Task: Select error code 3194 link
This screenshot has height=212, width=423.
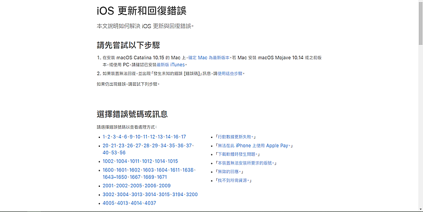Action: [x=178, y=194]
